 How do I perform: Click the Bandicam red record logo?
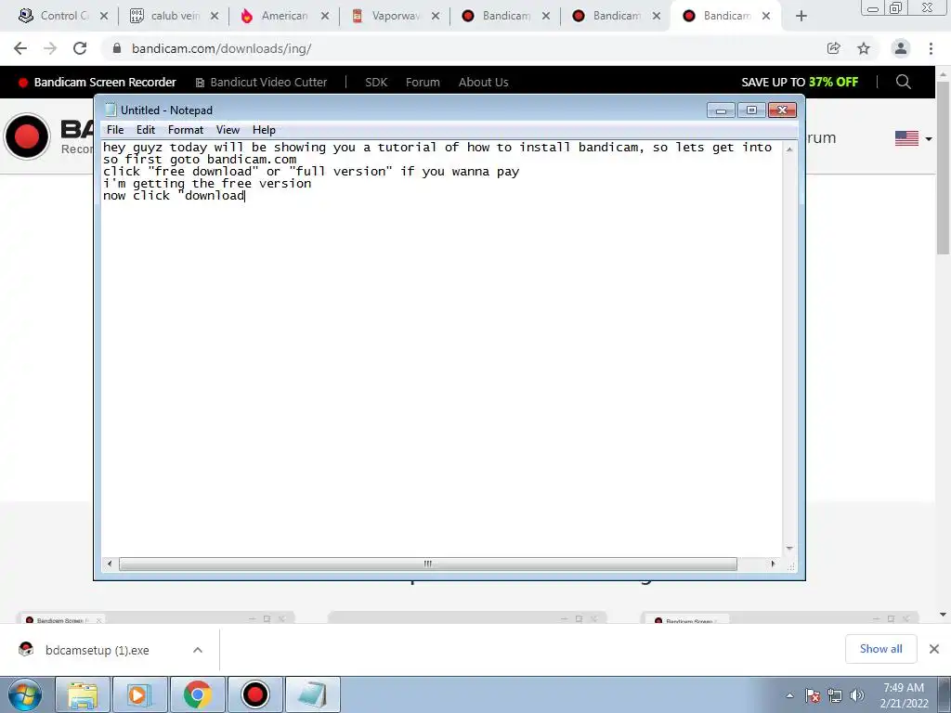coord(27,136)
